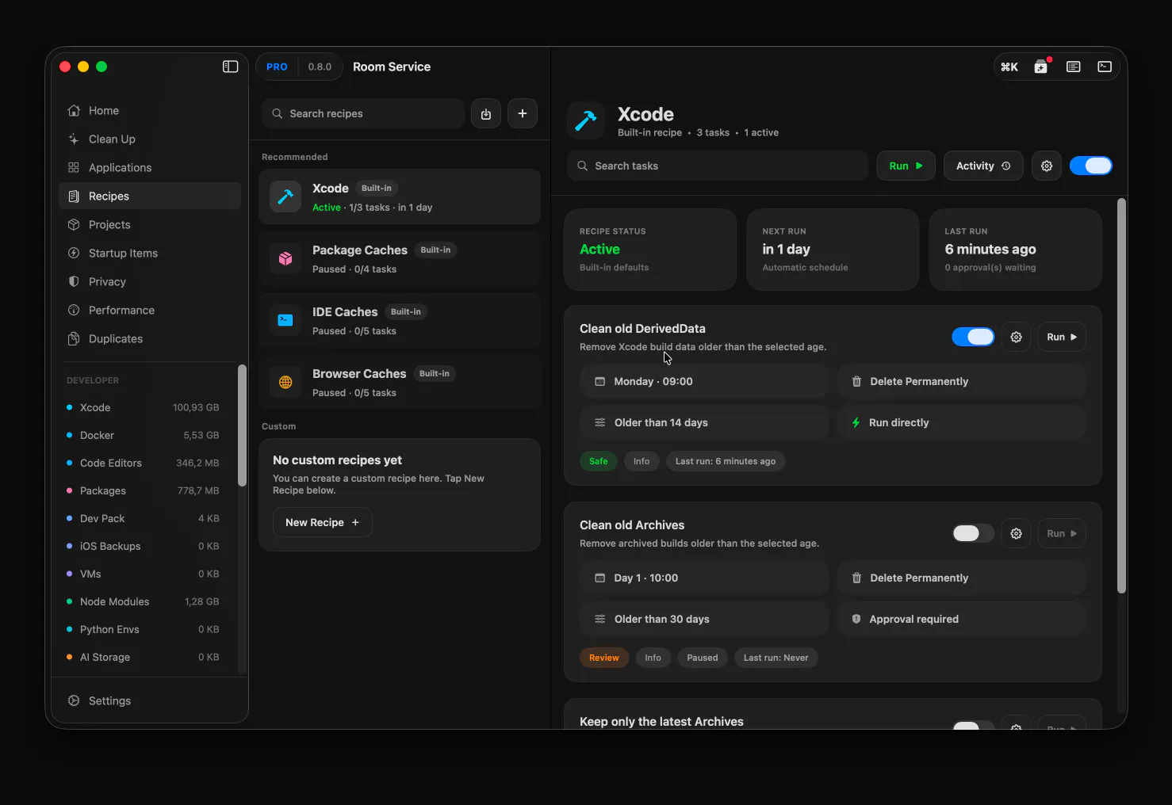Turn off the Clean old DerivedData switch
This screenshot has width=1172, height=805.
click(x=973, y=337)
